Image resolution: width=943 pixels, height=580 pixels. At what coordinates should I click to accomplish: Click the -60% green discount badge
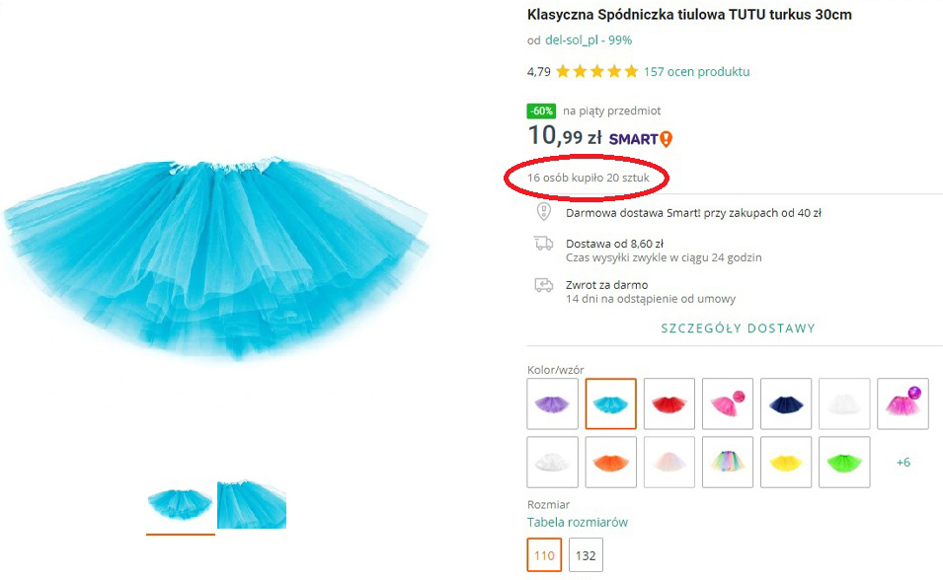pyautogui.click(x=541, y=111)
